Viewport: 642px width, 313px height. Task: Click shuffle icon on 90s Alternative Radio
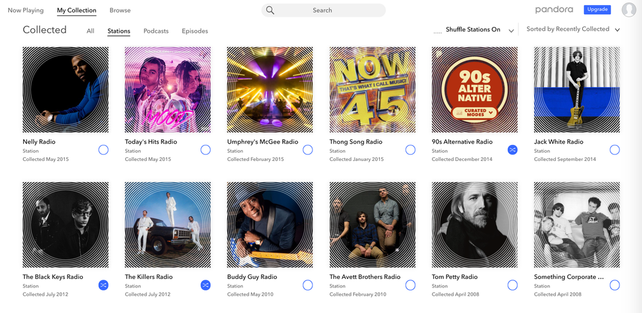click(x=512, y=150)
